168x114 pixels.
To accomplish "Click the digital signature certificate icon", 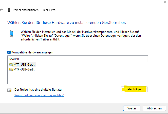I will pos(10,90).
